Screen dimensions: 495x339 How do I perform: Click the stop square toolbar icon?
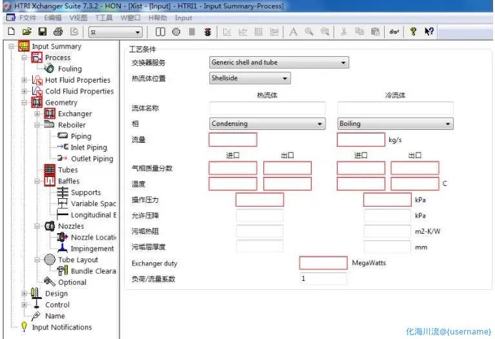(x=192, y=32)
